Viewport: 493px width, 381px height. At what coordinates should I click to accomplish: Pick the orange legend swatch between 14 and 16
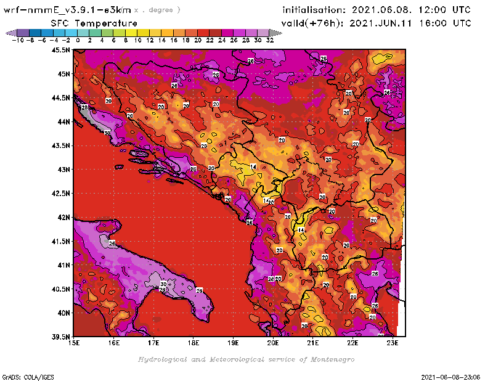[x=167, y=33]
